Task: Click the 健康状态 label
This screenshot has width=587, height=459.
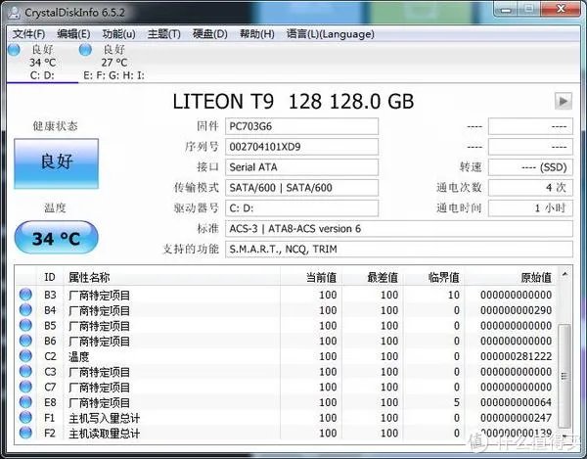Action: coord(56,126)
